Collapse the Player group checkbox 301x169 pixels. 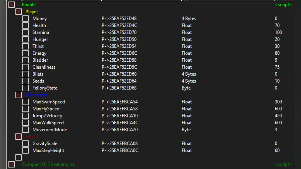19,12
